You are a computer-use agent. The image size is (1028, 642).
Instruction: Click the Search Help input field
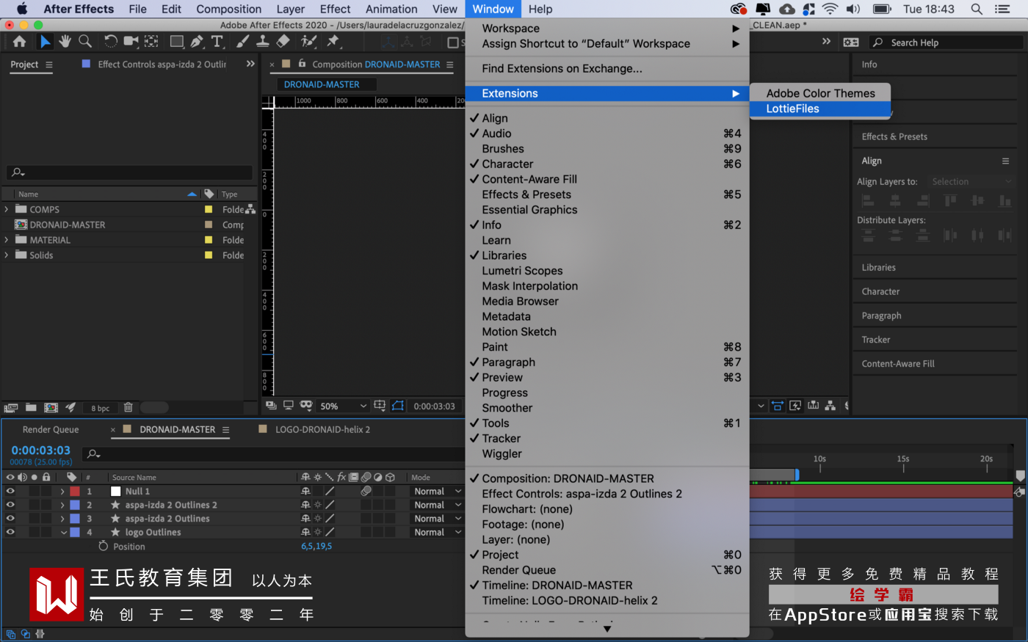[946, 43]
